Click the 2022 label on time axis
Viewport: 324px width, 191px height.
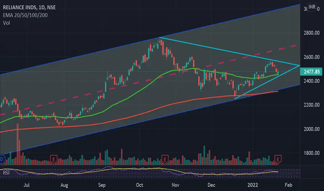(252, 185)
